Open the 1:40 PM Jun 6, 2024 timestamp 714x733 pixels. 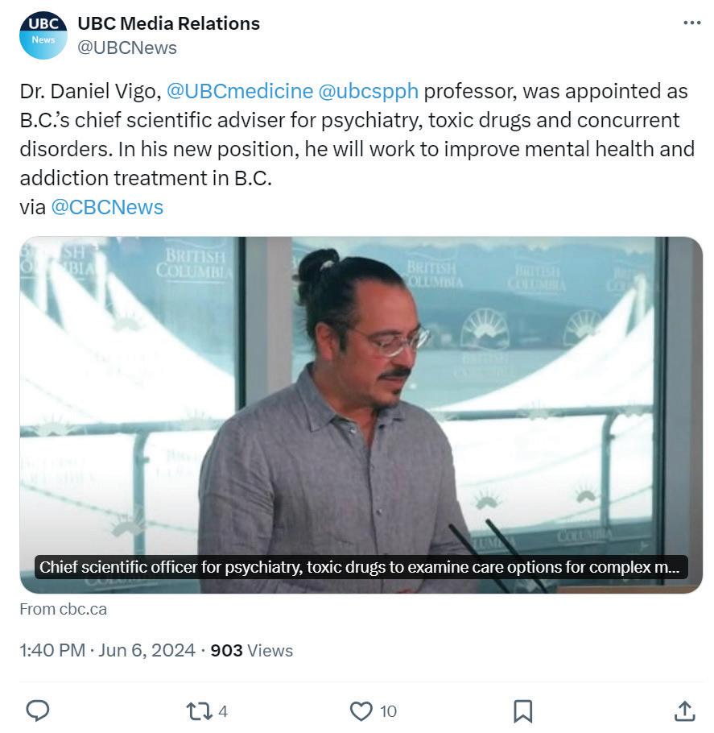(x=108, y=650)
